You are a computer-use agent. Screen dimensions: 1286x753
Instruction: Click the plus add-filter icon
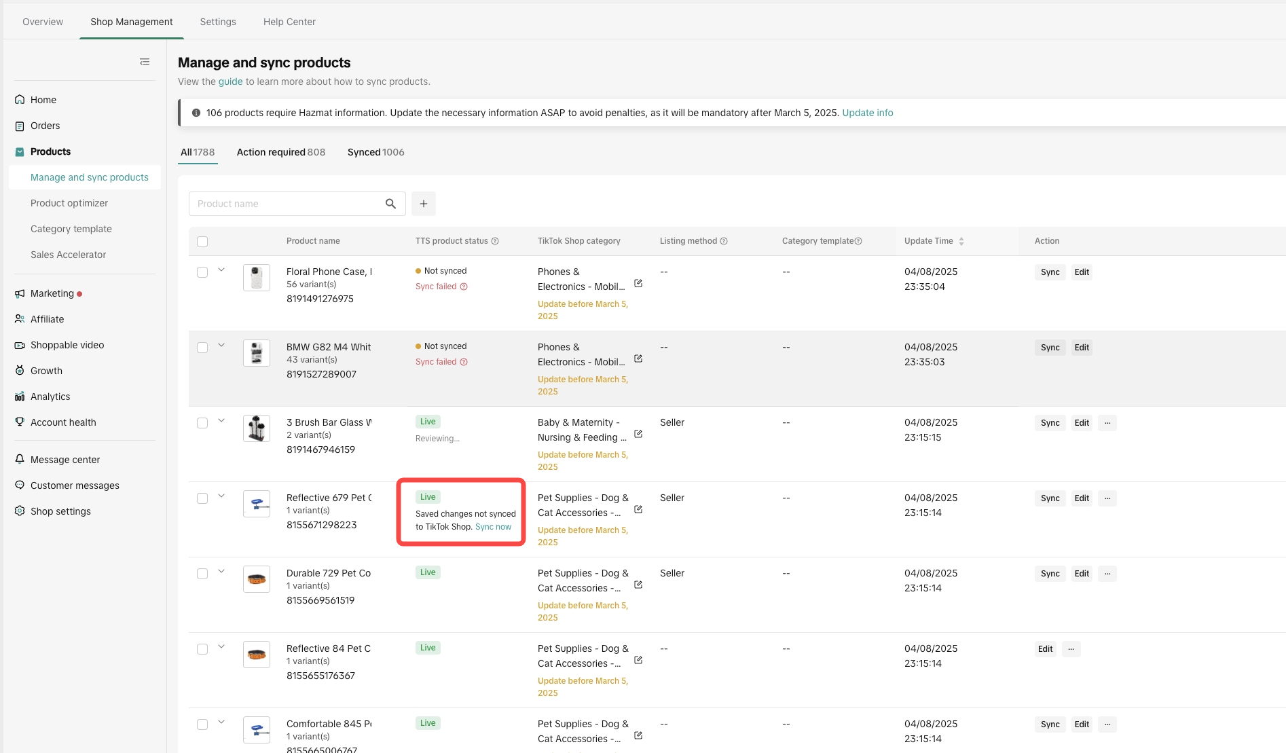(424, 204)
